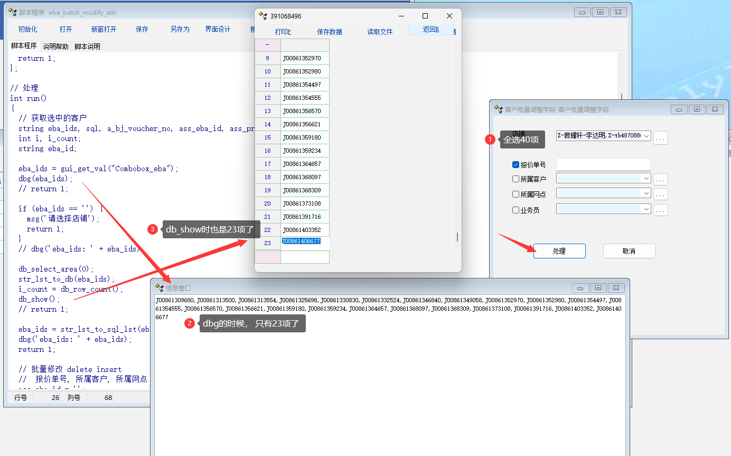Click the 界面设计 menu item

coord(218,30)
